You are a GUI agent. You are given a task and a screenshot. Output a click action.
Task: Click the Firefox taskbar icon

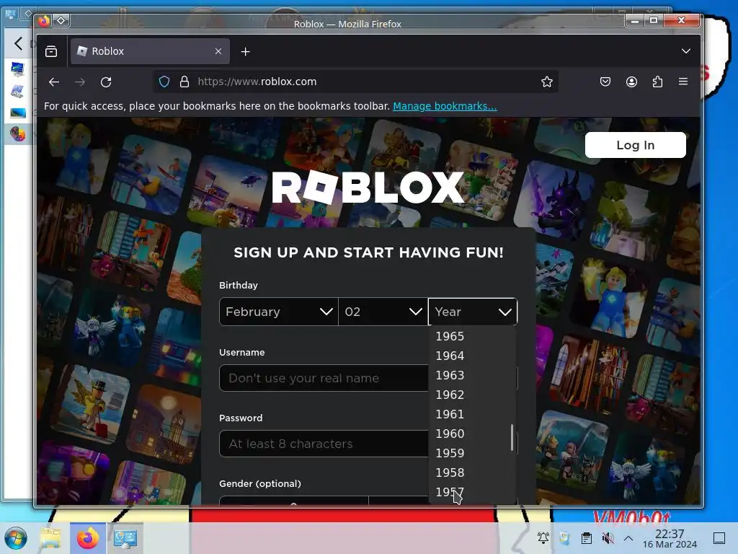88,538
